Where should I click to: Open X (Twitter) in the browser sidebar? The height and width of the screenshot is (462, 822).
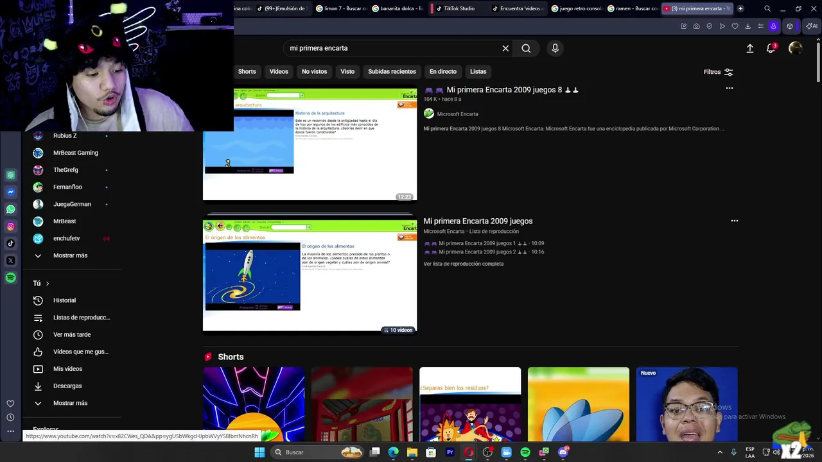point(10,261)
